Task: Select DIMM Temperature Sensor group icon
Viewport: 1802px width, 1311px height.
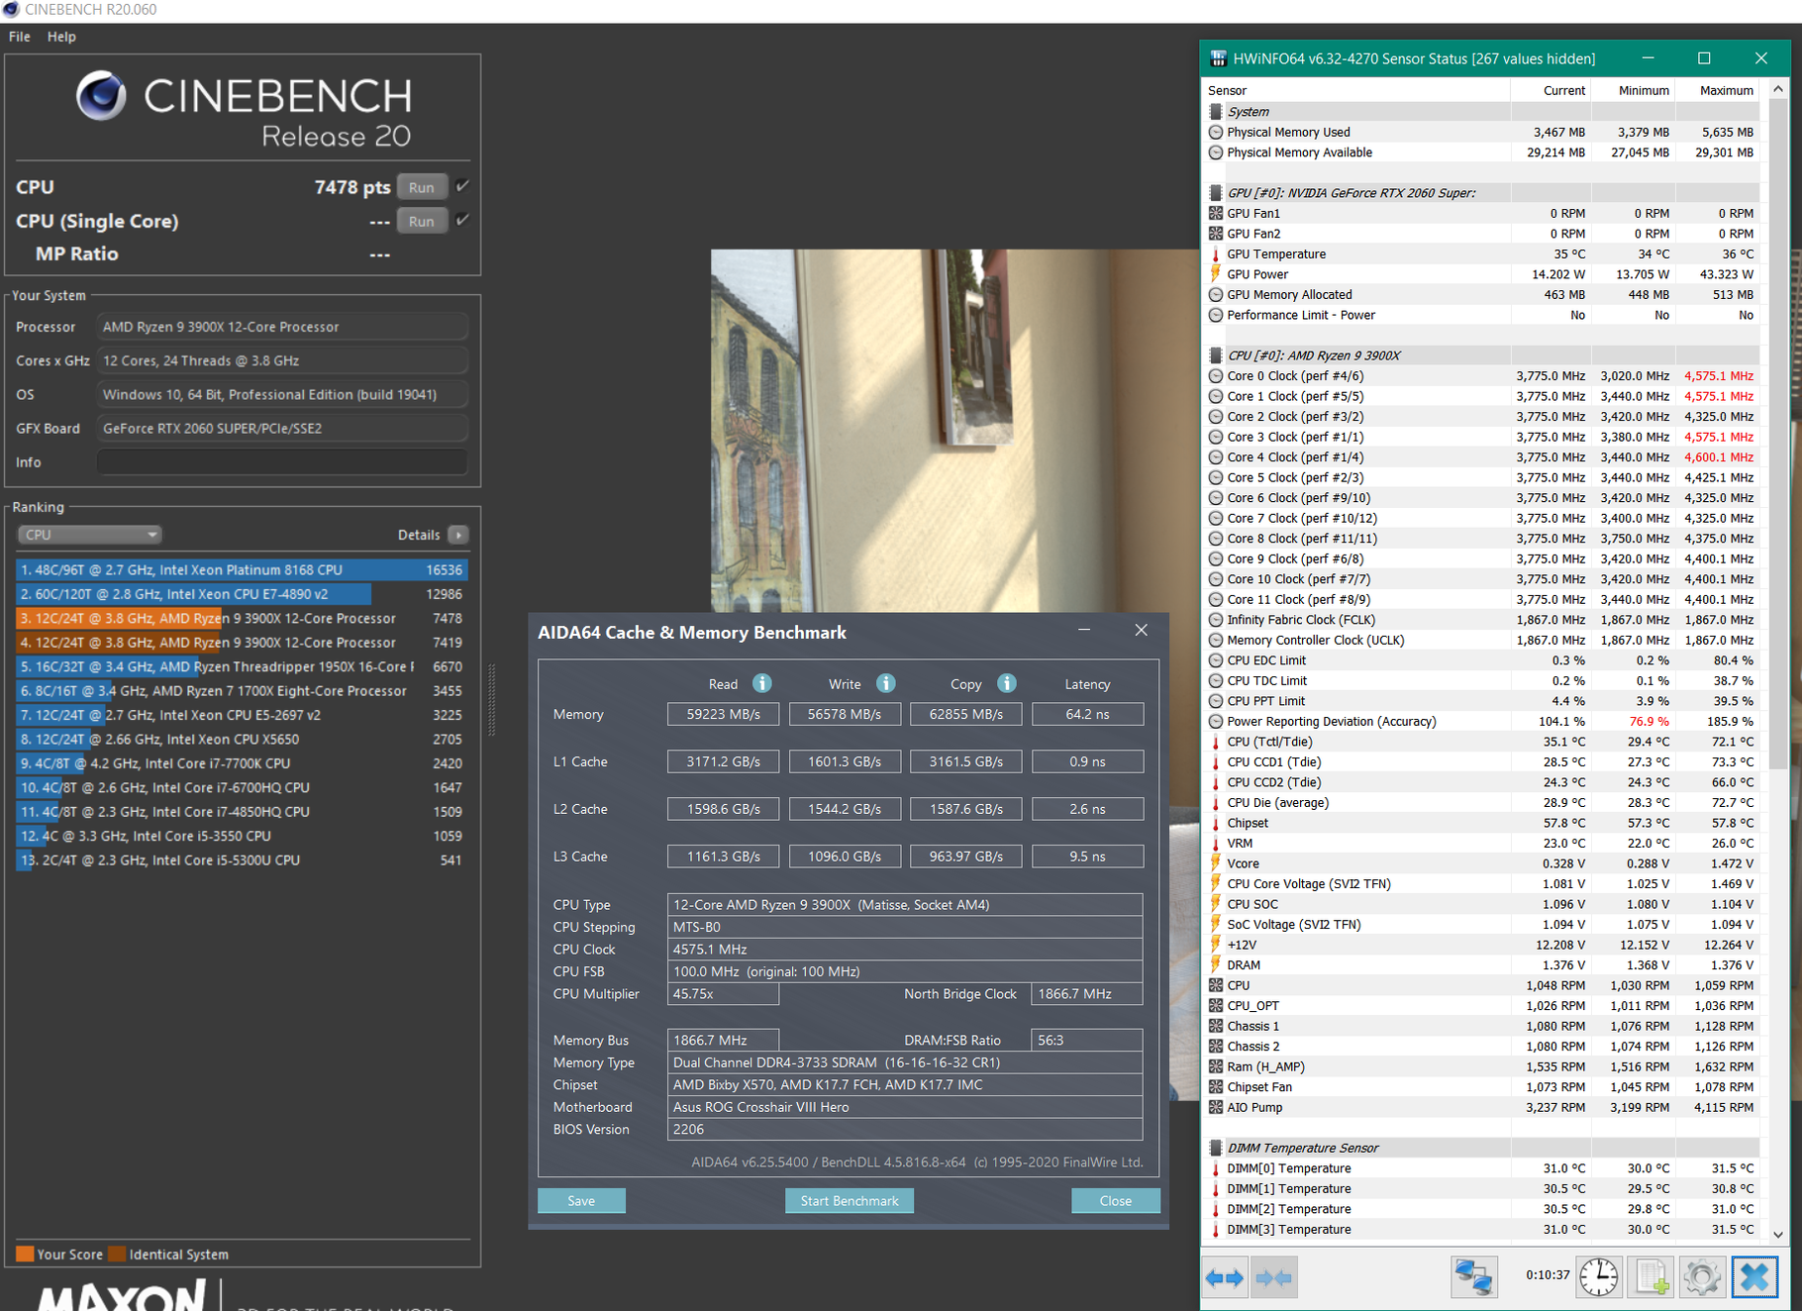Action: point(1216,1148)
